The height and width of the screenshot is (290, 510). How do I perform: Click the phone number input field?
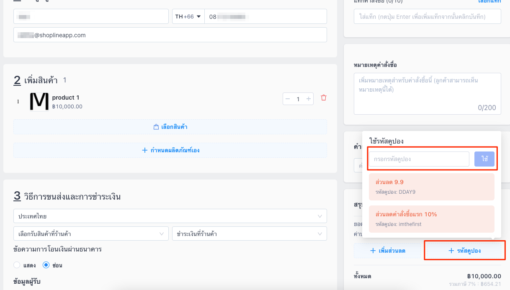tap(265, 17)
